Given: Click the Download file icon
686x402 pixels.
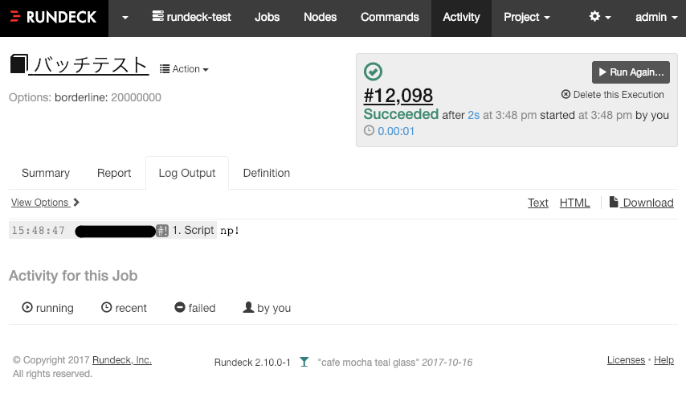Looking at the screenshot, I should coord(614,202).
